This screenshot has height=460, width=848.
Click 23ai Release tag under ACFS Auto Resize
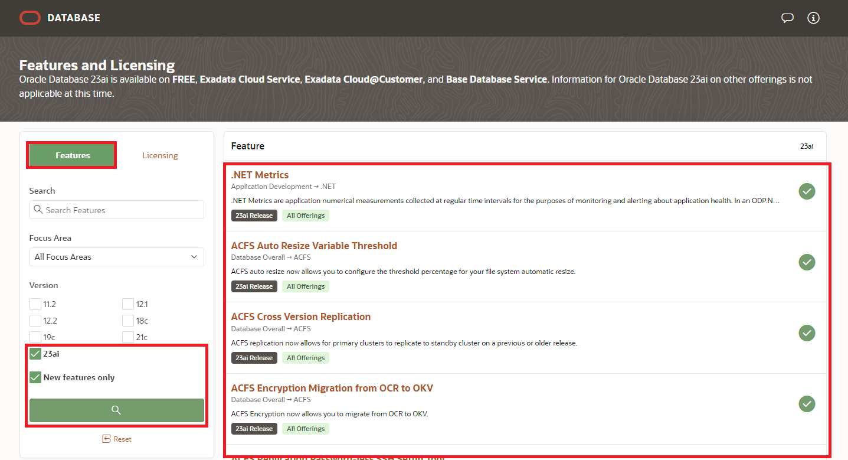point(254,286)
